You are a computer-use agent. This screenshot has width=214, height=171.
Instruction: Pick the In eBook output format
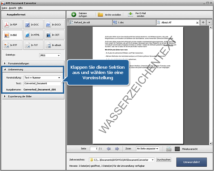click(54, 45)
